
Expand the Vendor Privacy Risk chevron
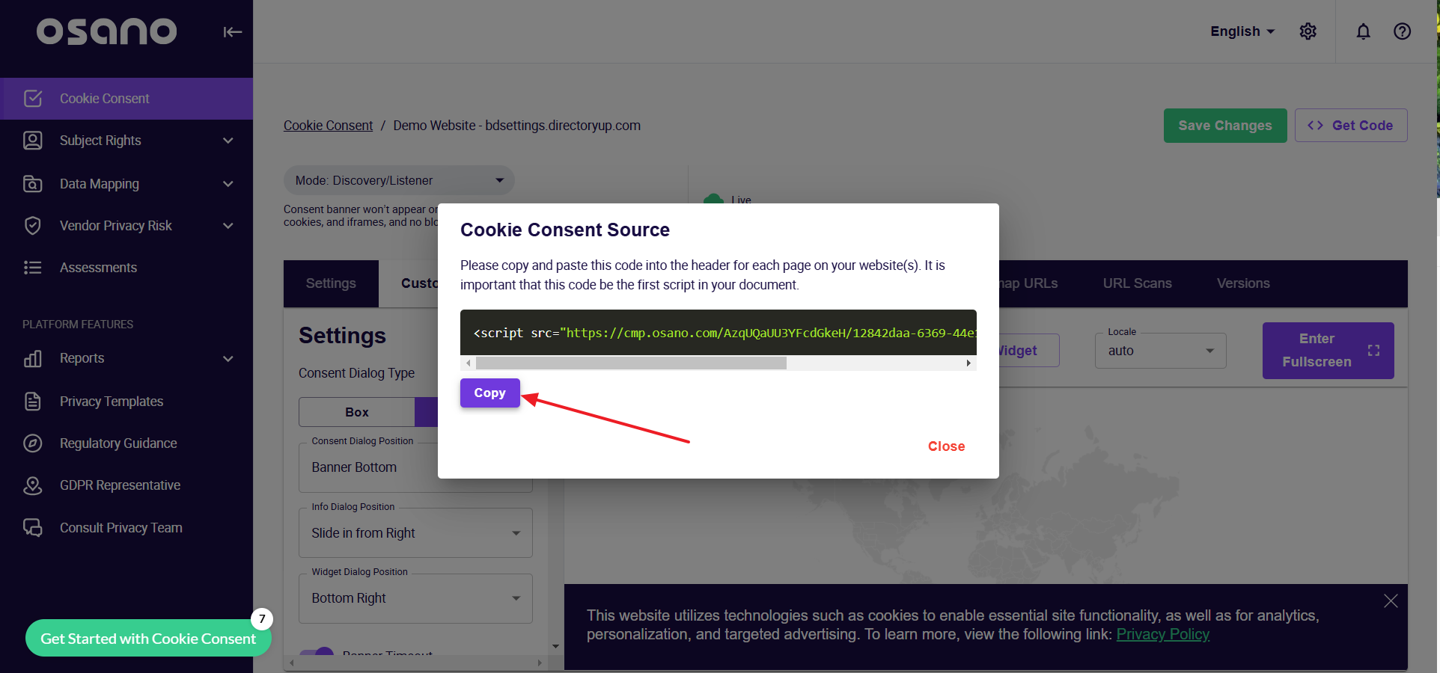pyautogui.click(x=228, y=226)
